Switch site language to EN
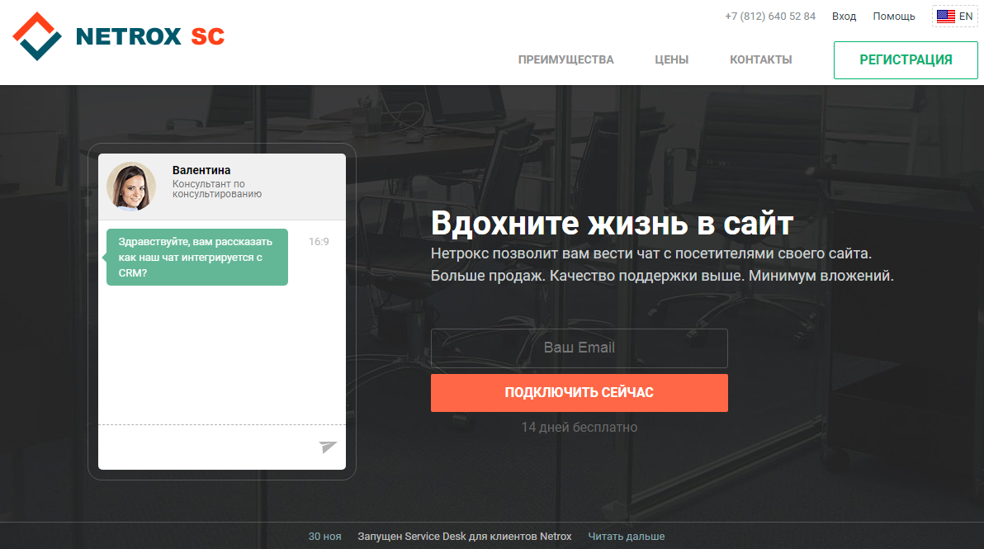 coord(954,17)
